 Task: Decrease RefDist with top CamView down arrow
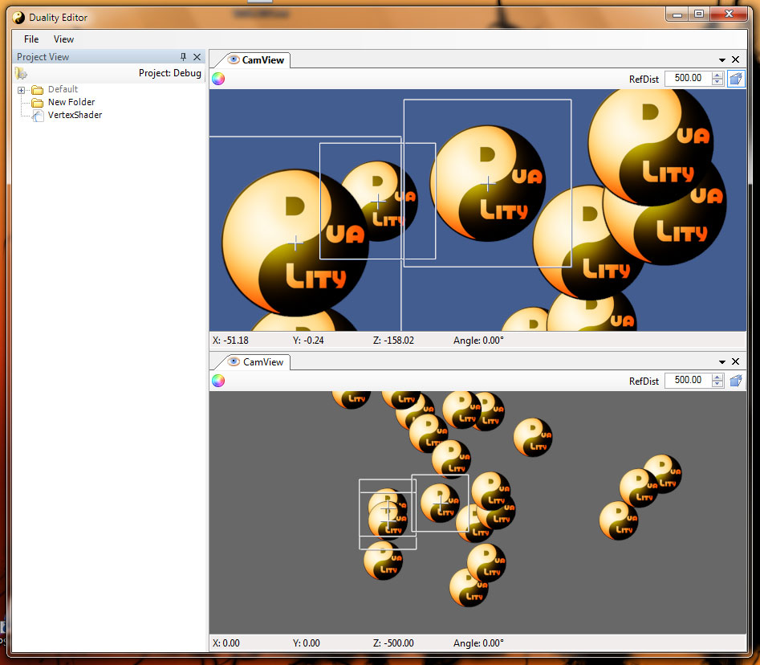coord(717,82)
